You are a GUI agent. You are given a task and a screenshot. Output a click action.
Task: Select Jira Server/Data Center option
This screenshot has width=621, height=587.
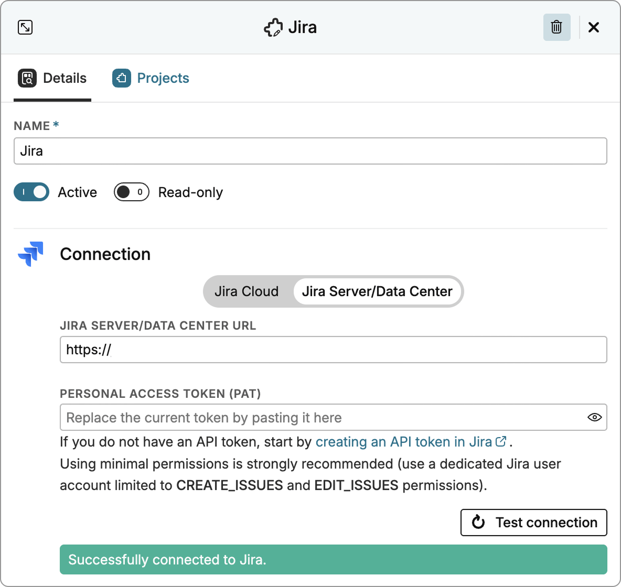[377, 291]
